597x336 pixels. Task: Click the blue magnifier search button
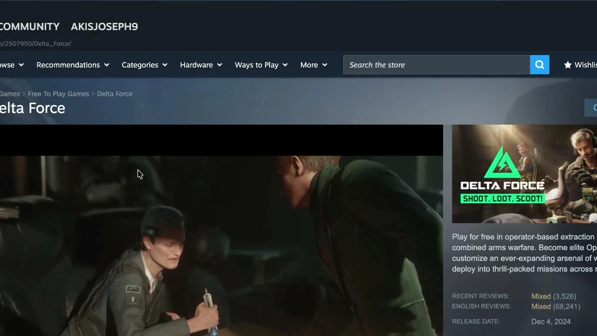click(x=540, y=65)
